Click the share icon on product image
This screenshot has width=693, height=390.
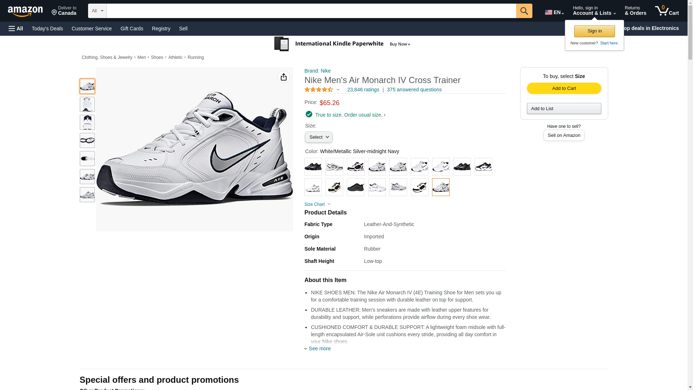[283, 77]
